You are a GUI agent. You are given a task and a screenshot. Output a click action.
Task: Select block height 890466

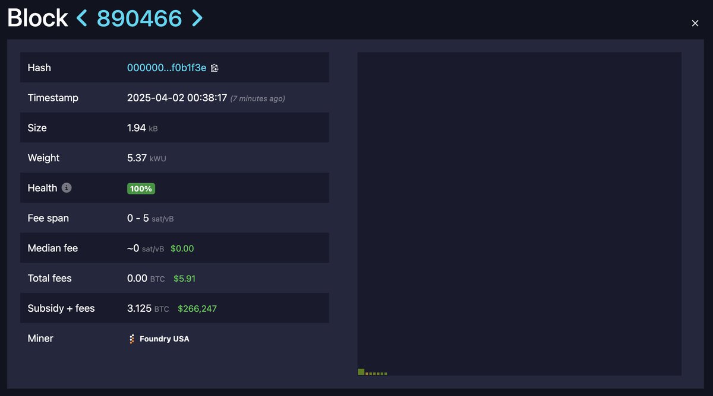(x=139, y=18)
